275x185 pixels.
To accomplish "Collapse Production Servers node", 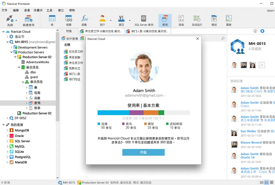I will (x=11, y=52).
